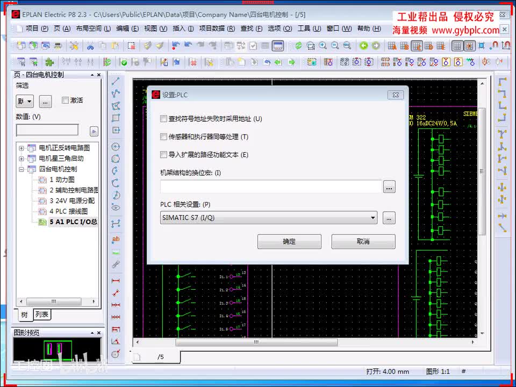Click the Zoom window magnifier icon
Viewport: 516px width, 387px height.
pos(311,46)
